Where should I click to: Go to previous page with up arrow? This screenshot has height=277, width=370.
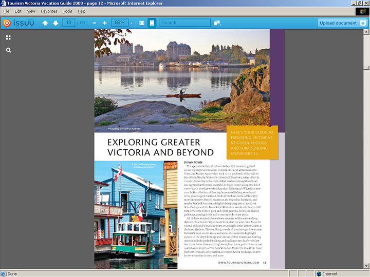pos(45,23)
